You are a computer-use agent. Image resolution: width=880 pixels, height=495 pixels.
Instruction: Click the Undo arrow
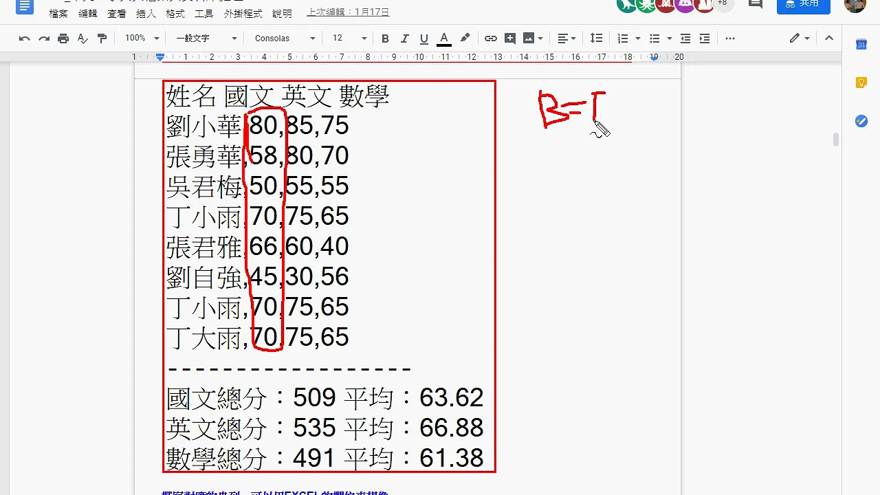(25, 38)
